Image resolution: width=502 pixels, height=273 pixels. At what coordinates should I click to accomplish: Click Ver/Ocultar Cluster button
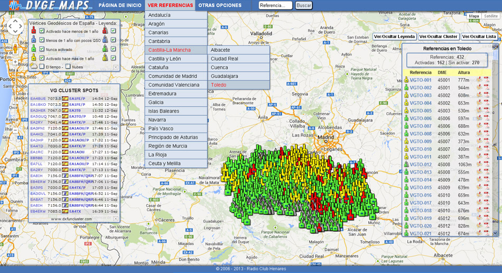coord(438,37)
